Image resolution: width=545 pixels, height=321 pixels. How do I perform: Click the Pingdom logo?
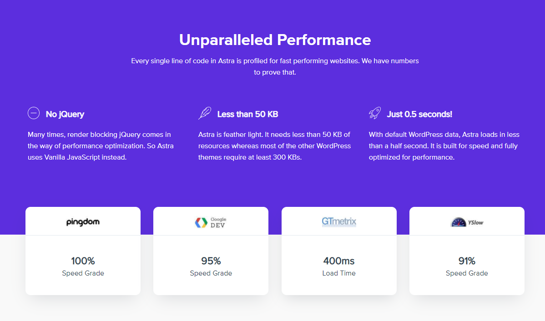[83, 222]
